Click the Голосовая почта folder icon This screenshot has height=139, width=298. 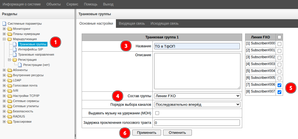coord(10,85)
